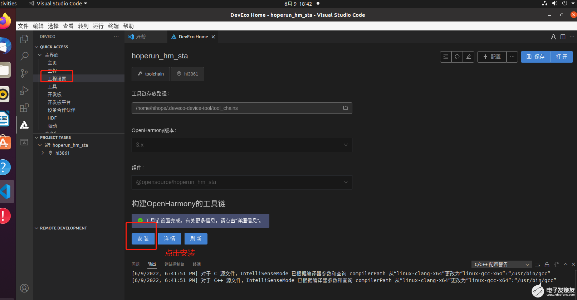Open the 编辑 menu
This screenshot has height=300, width=577.
pos(38,26)
